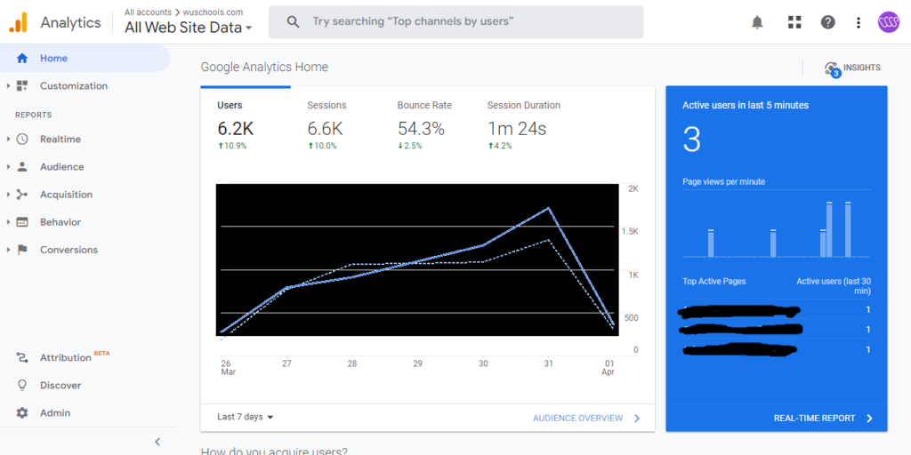Viewport: 911px width, 455px height.
Task: Click the Conversions flag icon
Action: click(x=22, y=250)
